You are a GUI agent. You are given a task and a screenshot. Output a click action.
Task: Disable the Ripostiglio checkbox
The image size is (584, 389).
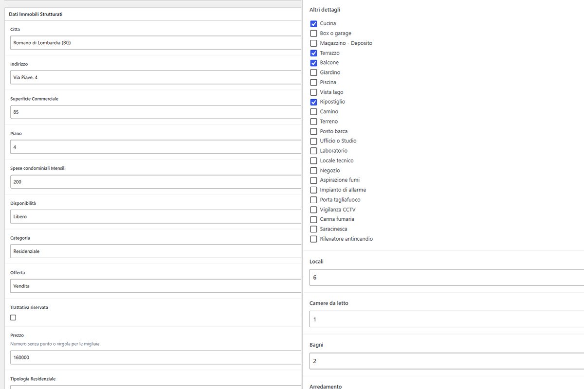coord(313,102)
